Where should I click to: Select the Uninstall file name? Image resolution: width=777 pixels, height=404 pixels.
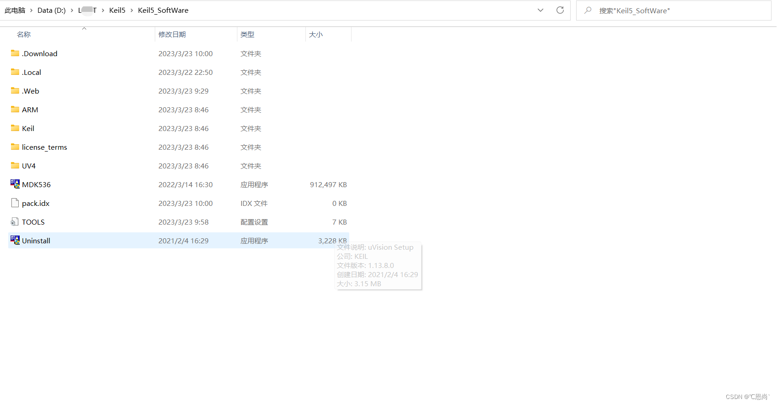point(36,241)
